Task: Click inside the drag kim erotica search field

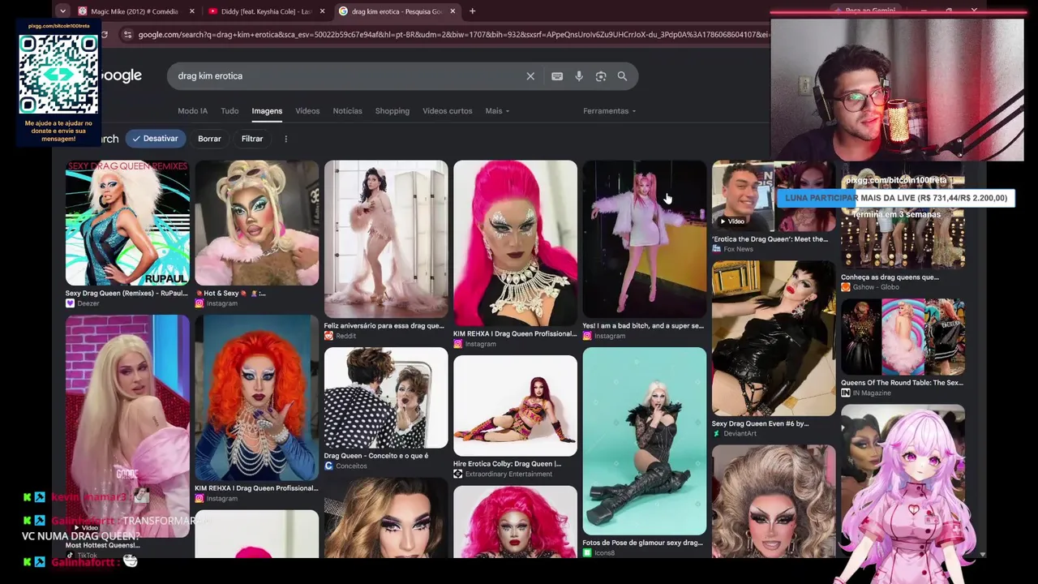Action: click(349, 76)
